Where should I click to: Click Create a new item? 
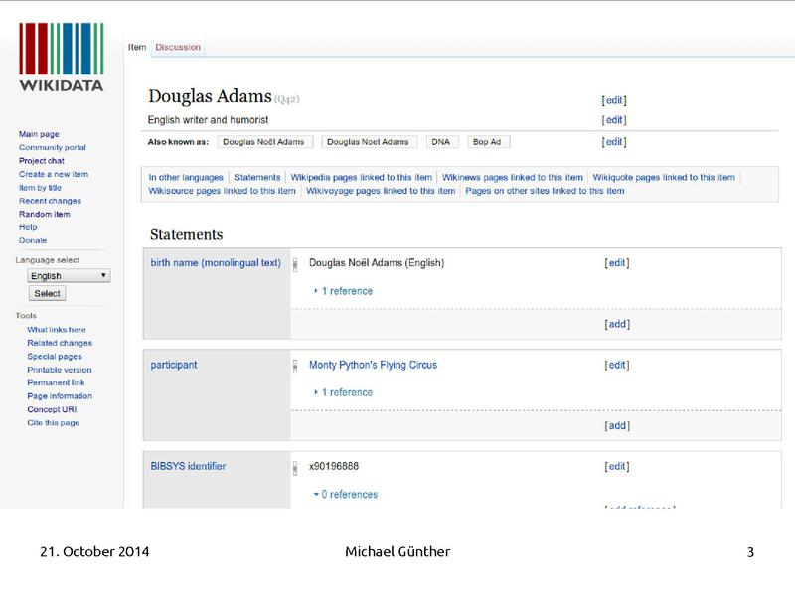54,174
